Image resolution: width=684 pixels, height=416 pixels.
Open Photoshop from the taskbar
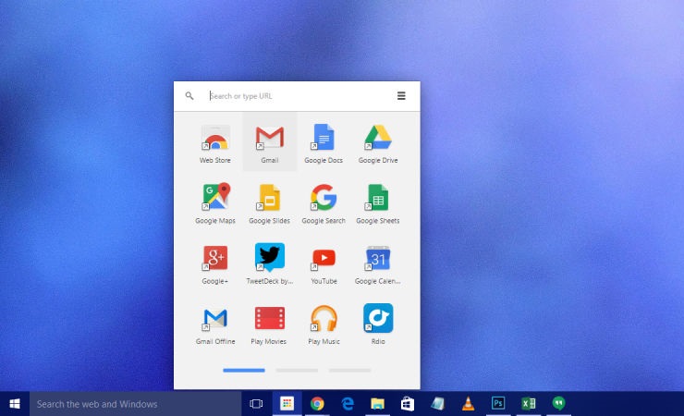pos(497,404)
